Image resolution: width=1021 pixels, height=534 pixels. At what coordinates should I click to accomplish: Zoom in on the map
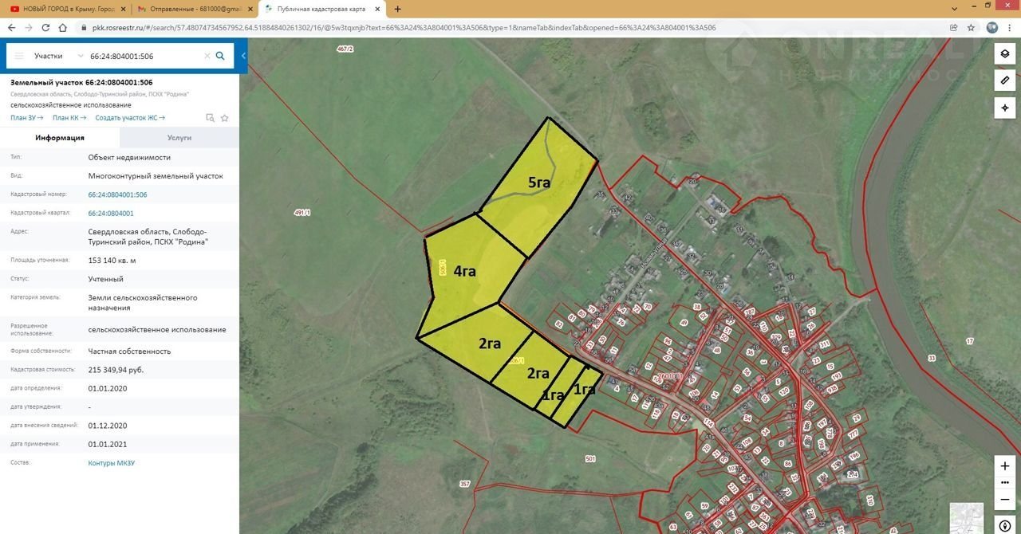click(1004, 465)
